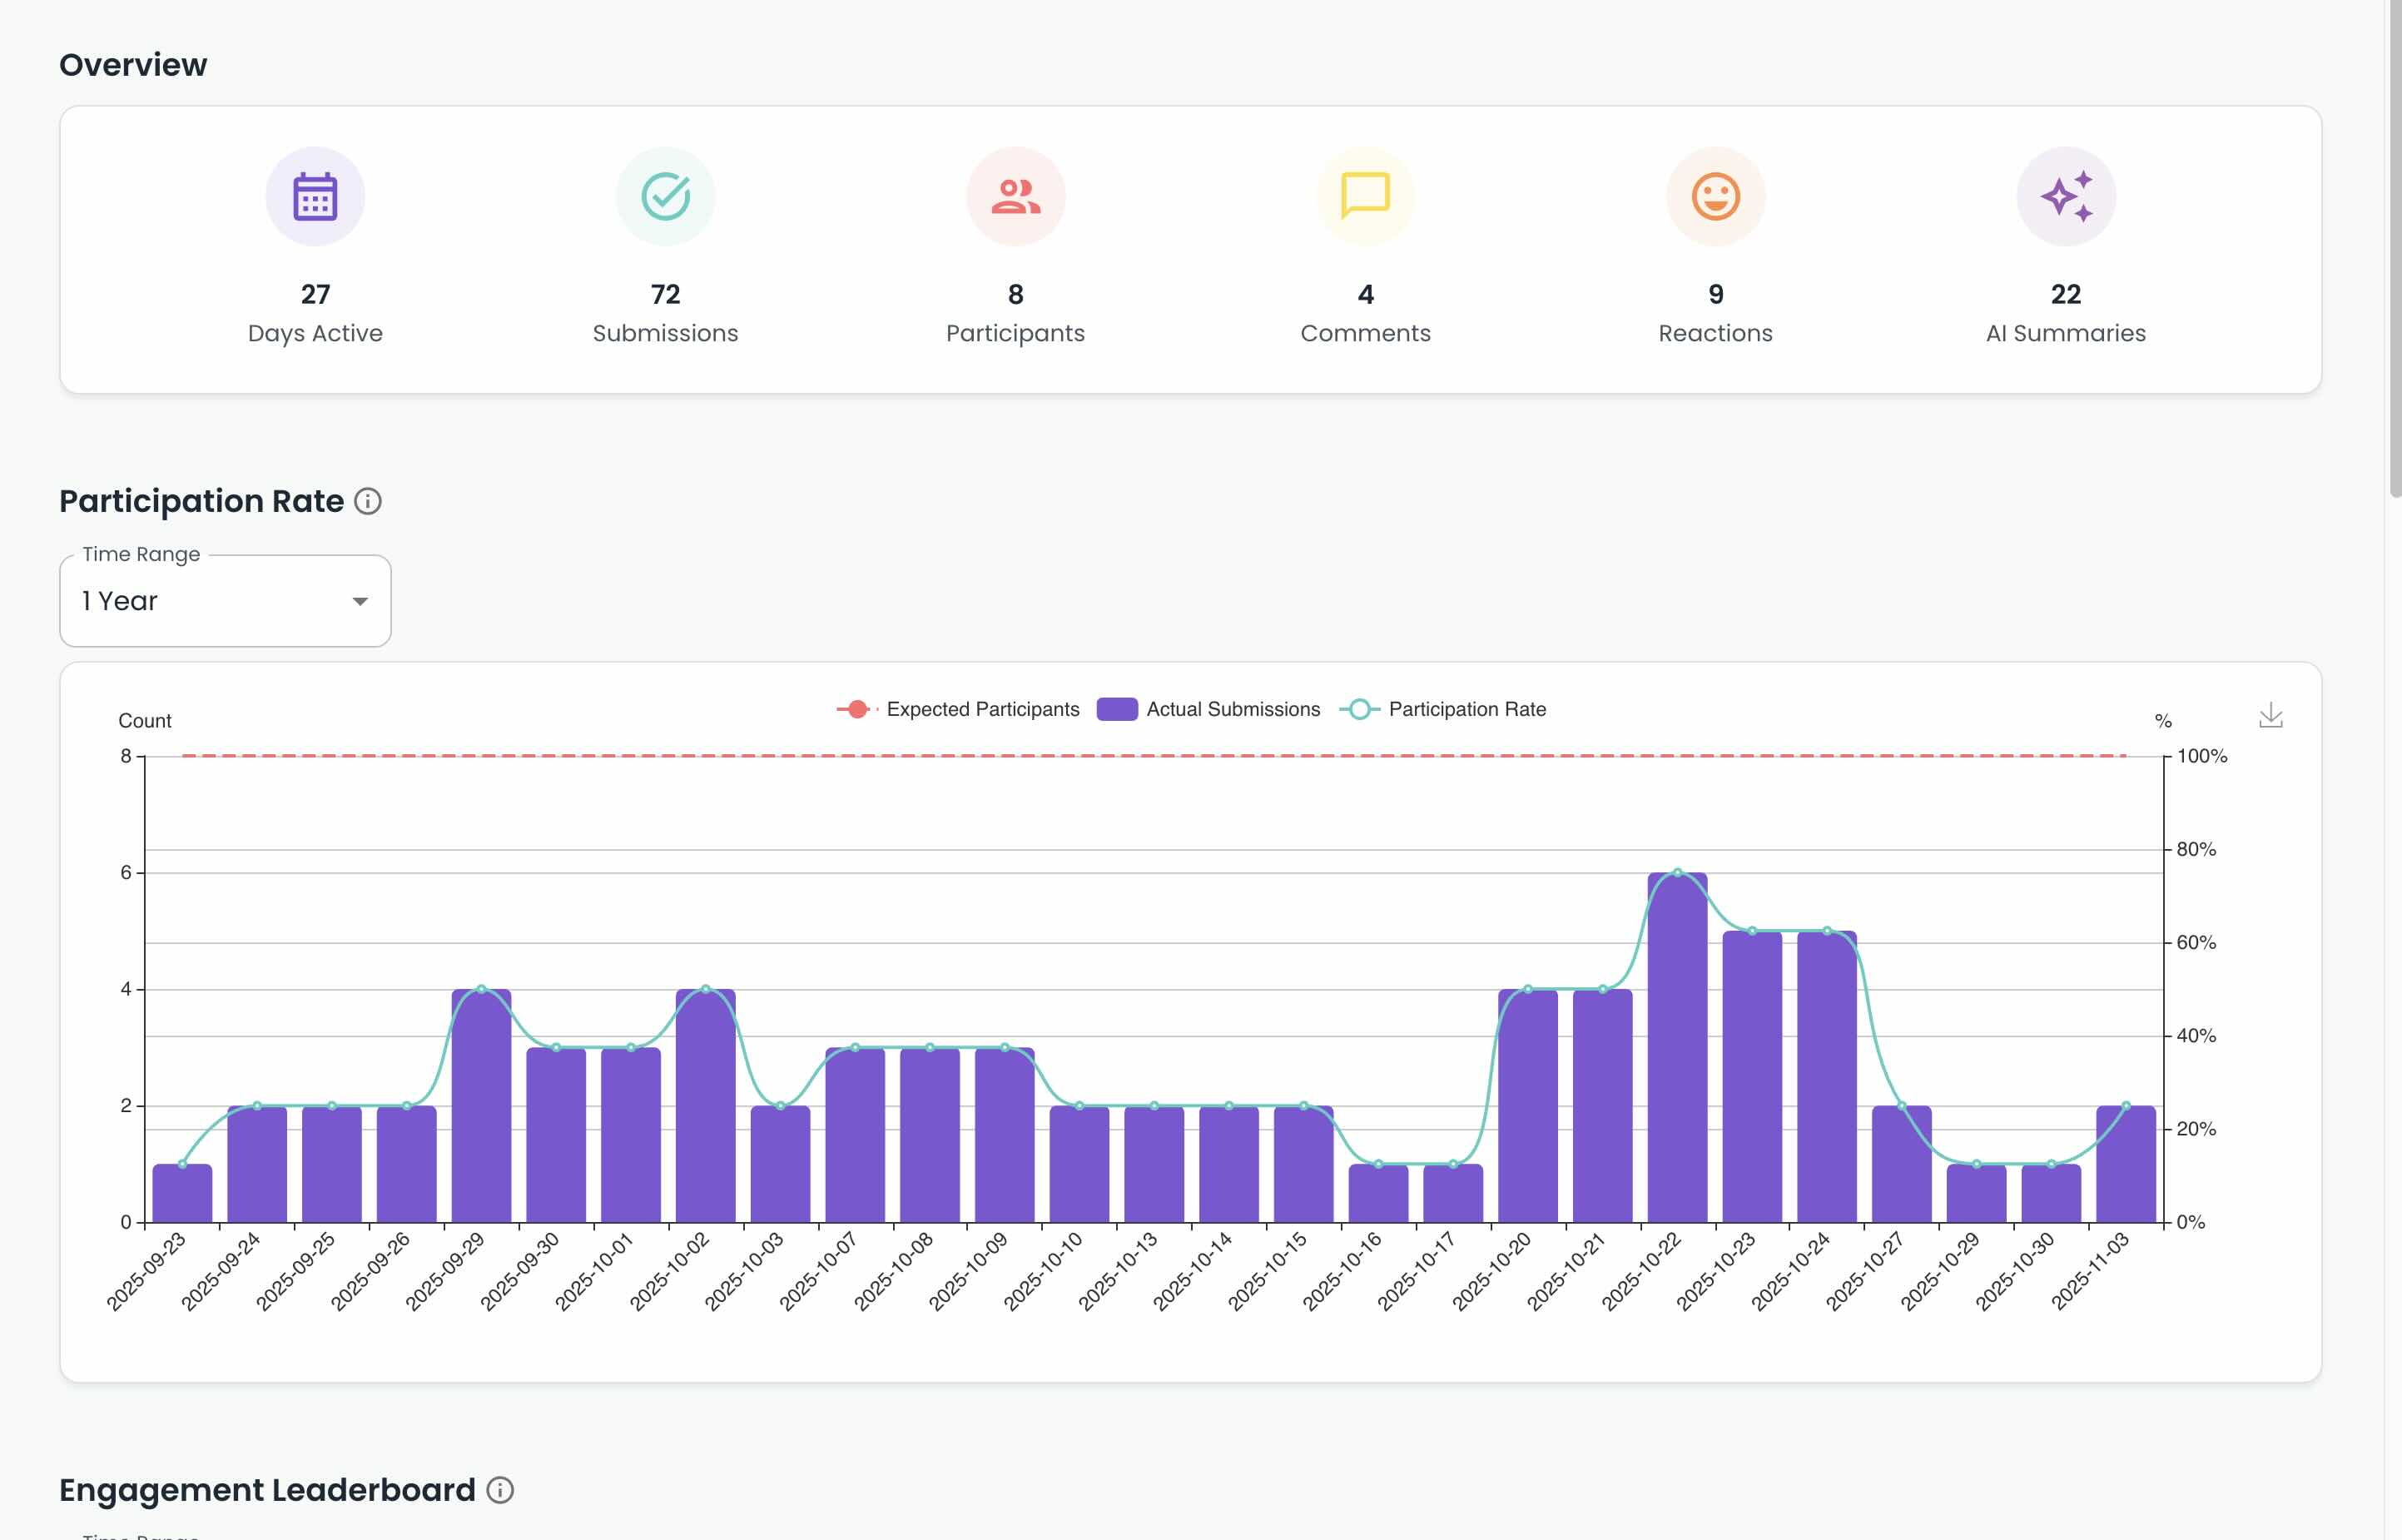Click the chart download icon
Image resolution: width=2402 pixels, height=1540 pixels.
(2271, 716)
